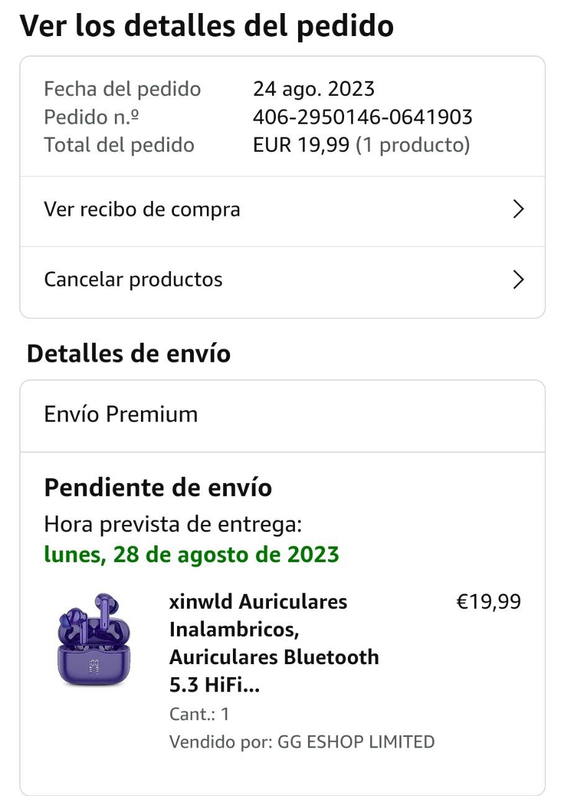Open the xinwld Auriculares product title

[273, 643]
